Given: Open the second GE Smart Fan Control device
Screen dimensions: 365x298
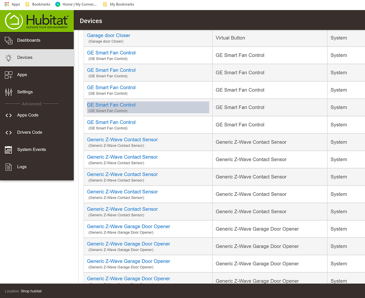Looking at the screenshot, I should click(x=111, y=70).
